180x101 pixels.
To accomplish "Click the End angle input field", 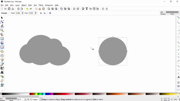I will pyautogui.click(x=31, y=13).
